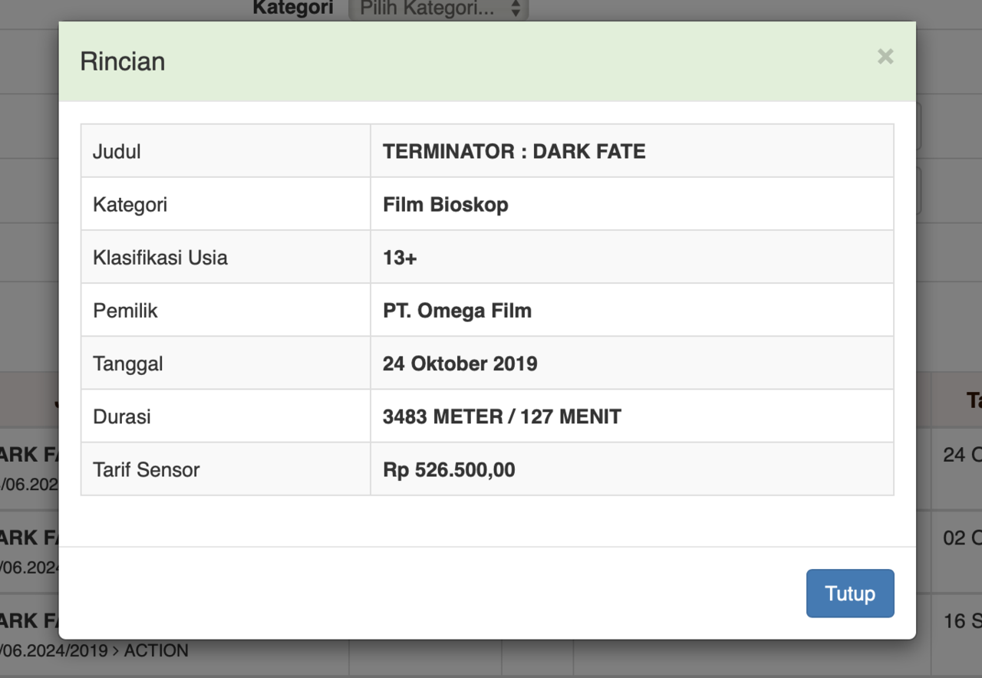
Task: Select the Tanggal row label
Action: point(128,364)
